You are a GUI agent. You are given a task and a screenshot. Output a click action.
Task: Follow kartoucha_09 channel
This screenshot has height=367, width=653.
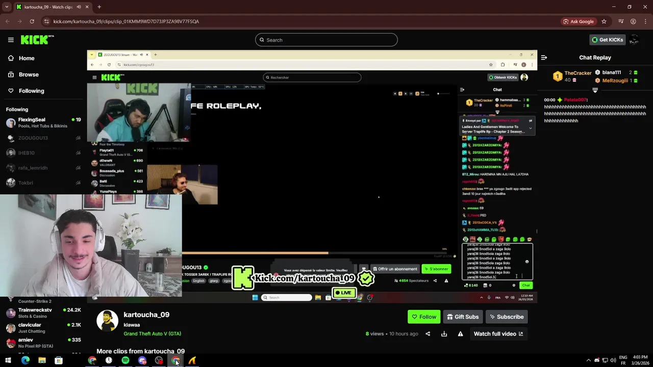(424, 317)
